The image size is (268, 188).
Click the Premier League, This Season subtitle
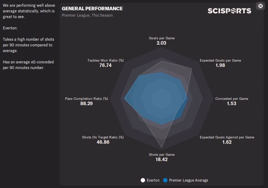point(87,15)
